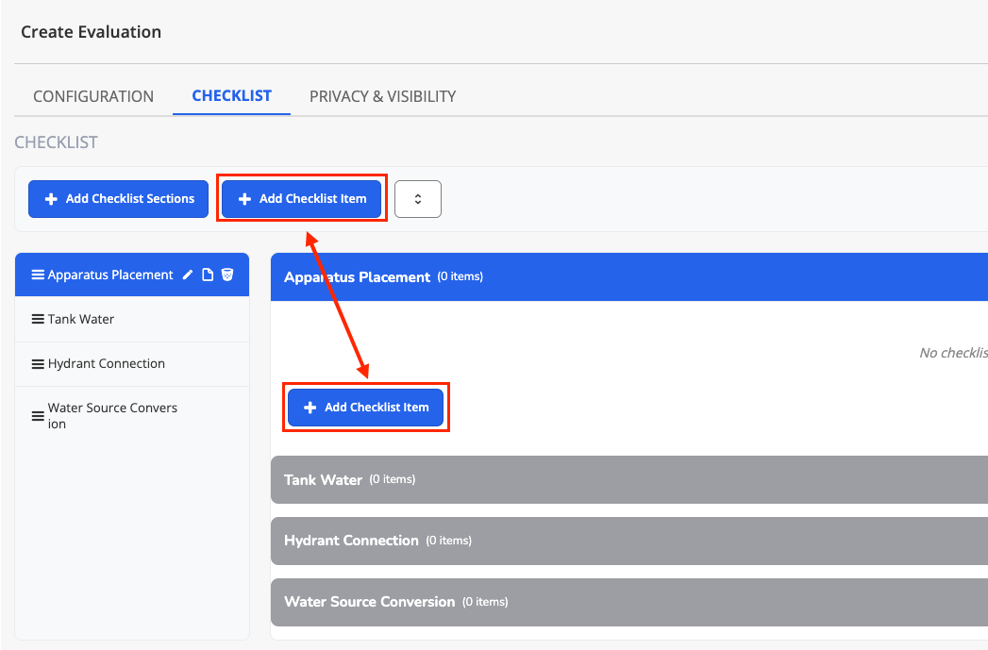Select the drag handle next to Hydrant Connection
The height and width of the screenshot is (650, 988).
coord(38,364)
